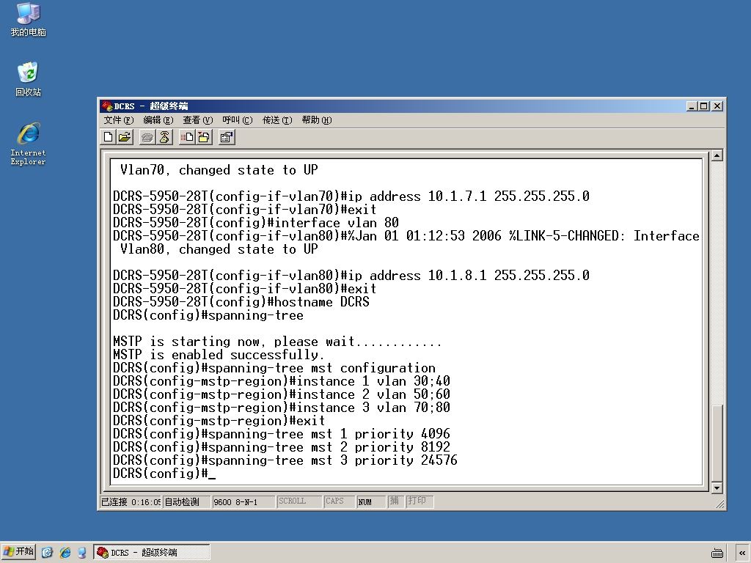The height and width of the screenshot is (563, 751).
Task: Click the terminal scrollbar up arrow
Action: point(717,155)
